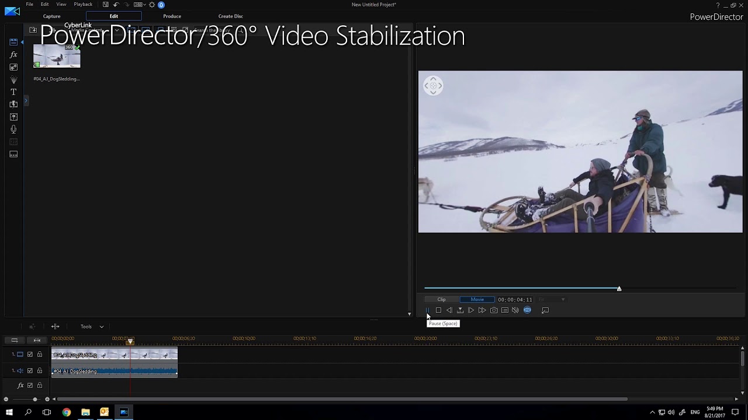Open the Effect Room (fx) in sidebar

coord(13,54)
